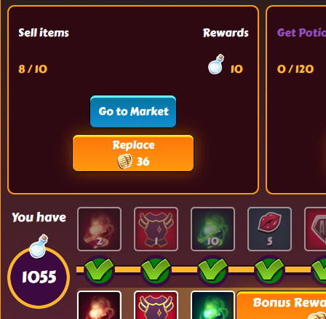Select the purple armor reward tile labeled 1
This screenshot has width=326, height=319.
(x=156, y=229)
